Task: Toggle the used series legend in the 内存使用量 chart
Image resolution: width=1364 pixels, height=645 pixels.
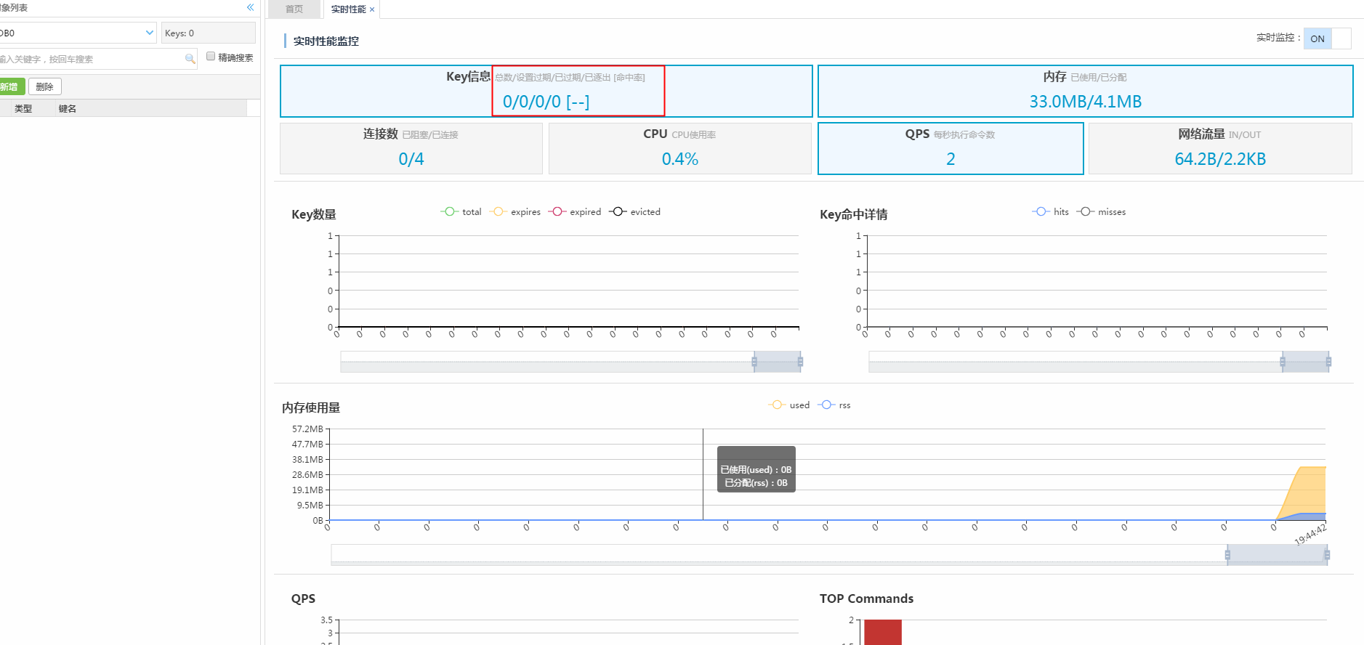Action: (x=789, y=405)
